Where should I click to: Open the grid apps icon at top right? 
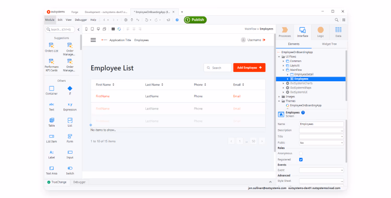pos(344,20)
